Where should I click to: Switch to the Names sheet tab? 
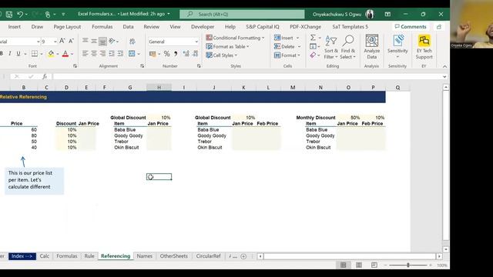[x=144, y=256]
